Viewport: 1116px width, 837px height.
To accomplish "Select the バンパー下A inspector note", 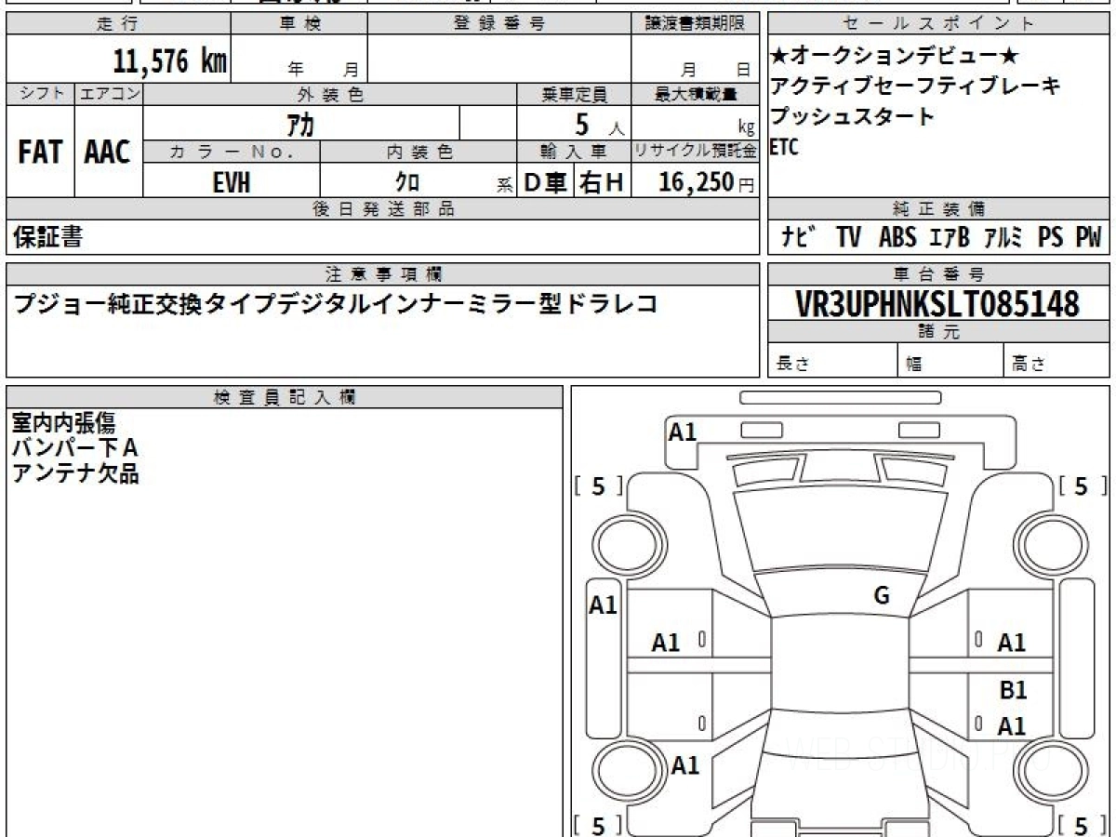I will click(x=74, y=448).
